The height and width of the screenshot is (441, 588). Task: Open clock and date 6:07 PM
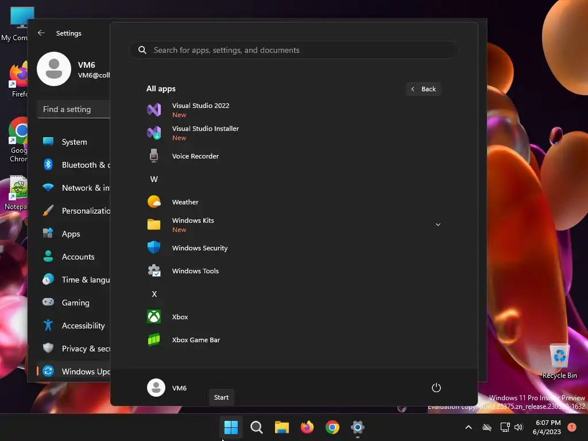547,427
